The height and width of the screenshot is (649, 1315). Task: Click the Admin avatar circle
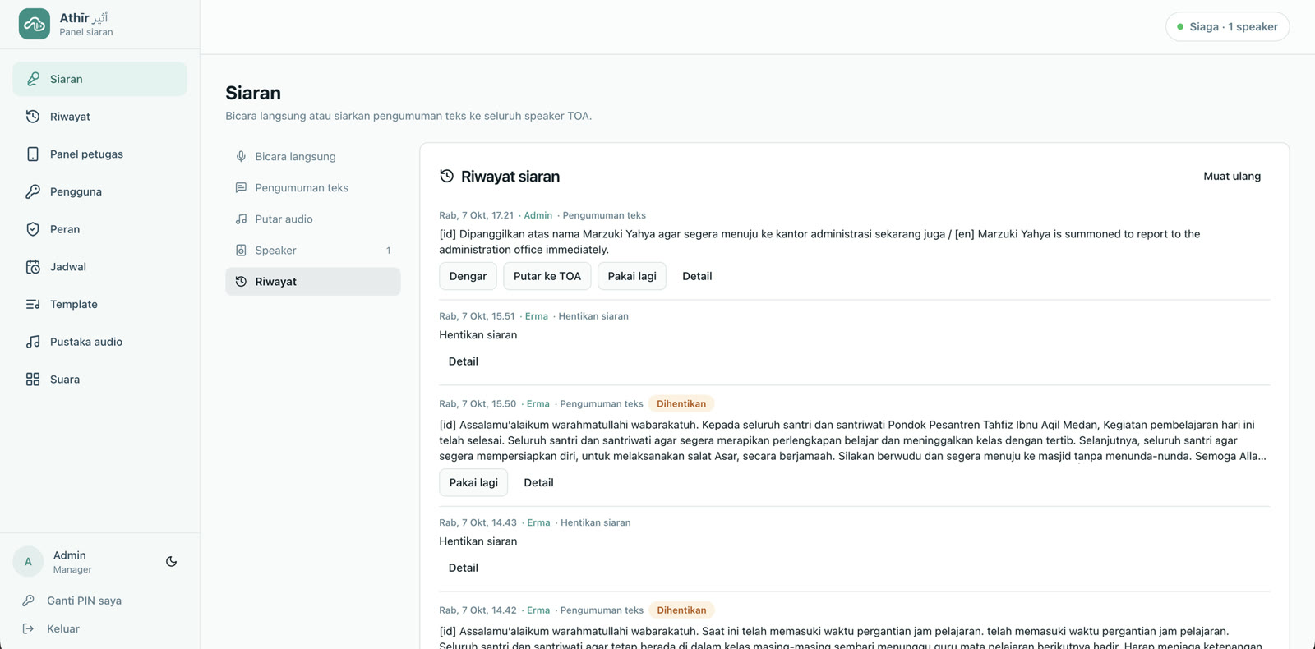tap(28, 562)
